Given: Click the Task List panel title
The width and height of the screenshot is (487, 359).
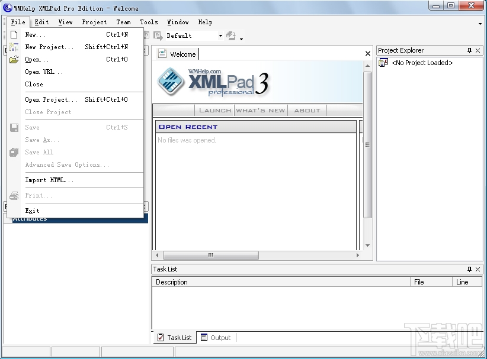Looking at the screenshot, I should (165, 269).
